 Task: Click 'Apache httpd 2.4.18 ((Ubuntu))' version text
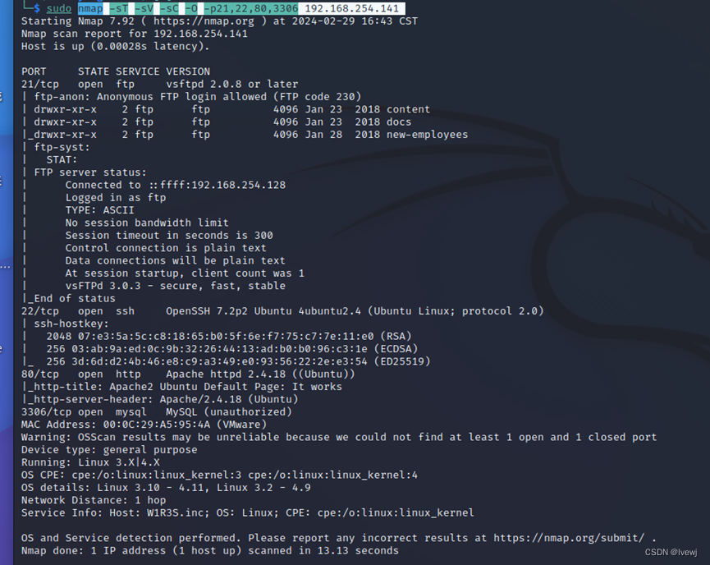(x=260, y=374)
